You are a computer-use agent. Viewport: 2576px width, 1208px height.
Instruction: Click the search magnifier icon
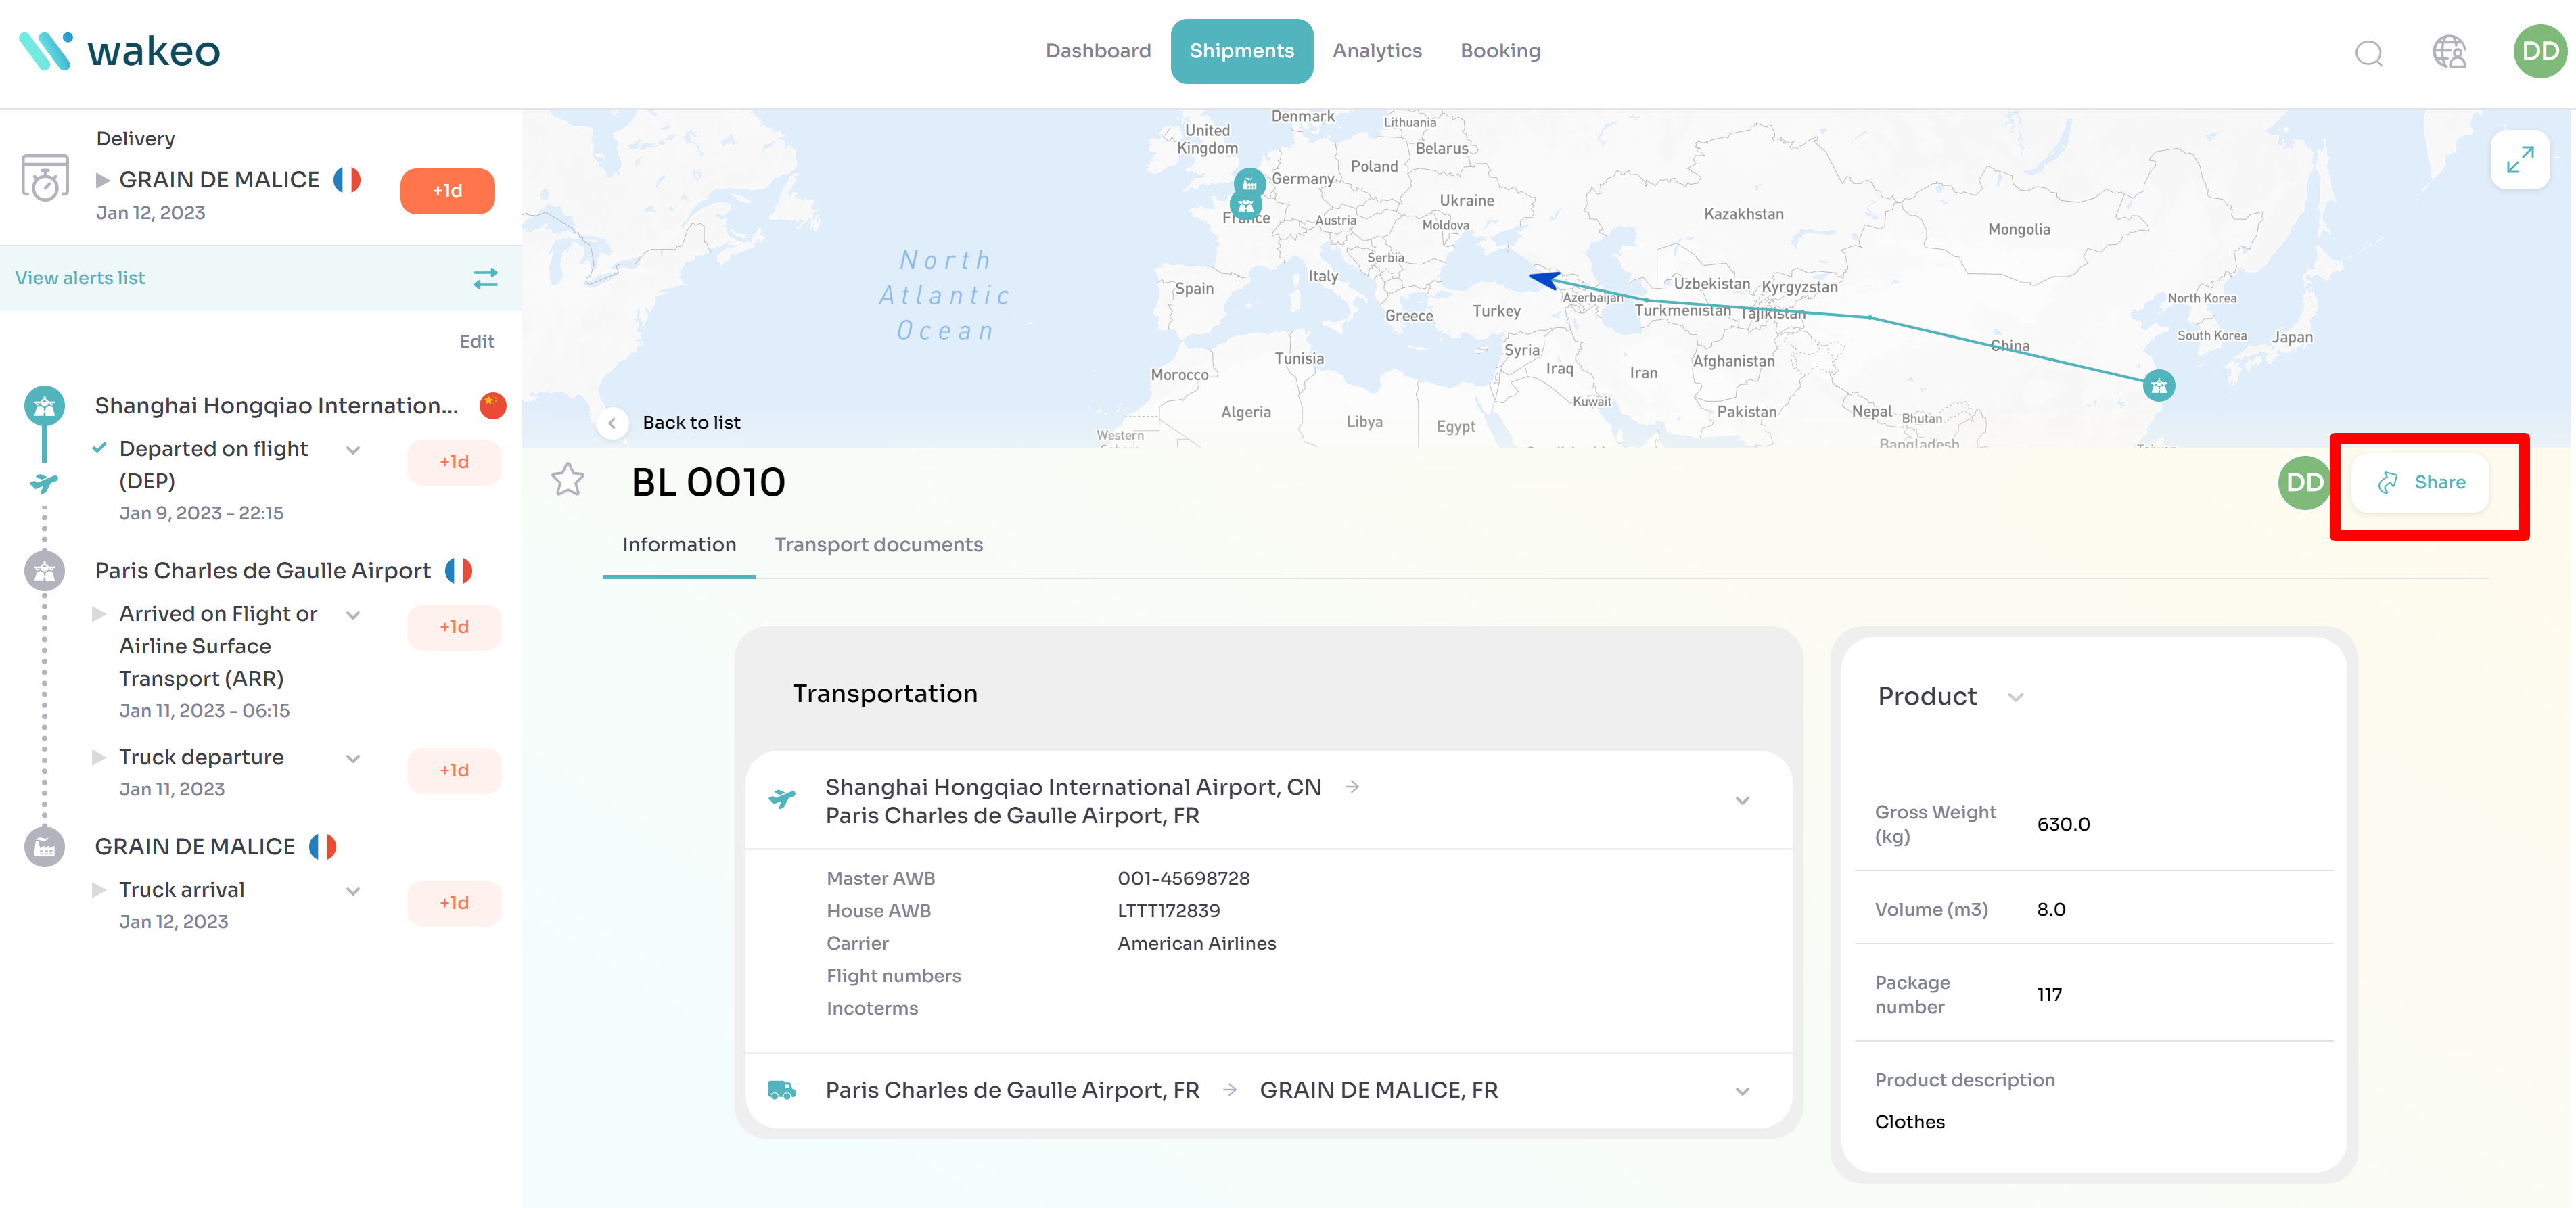(x=2368, y=52)
